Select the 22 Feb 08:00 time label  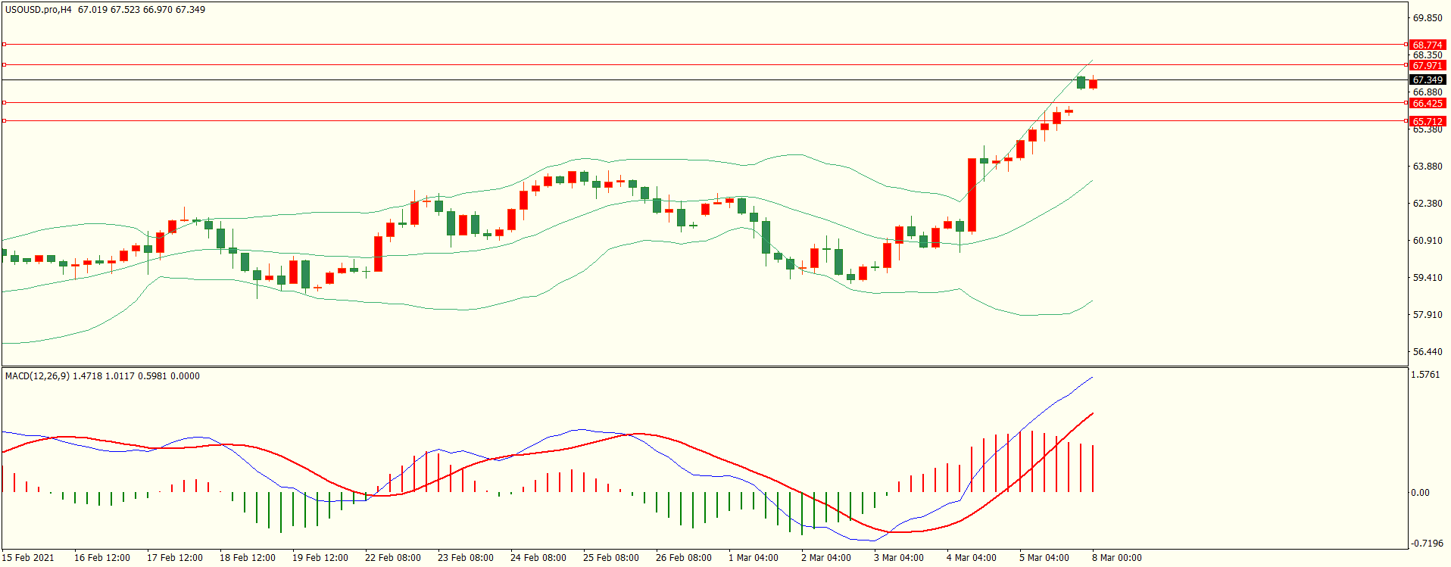392,558
